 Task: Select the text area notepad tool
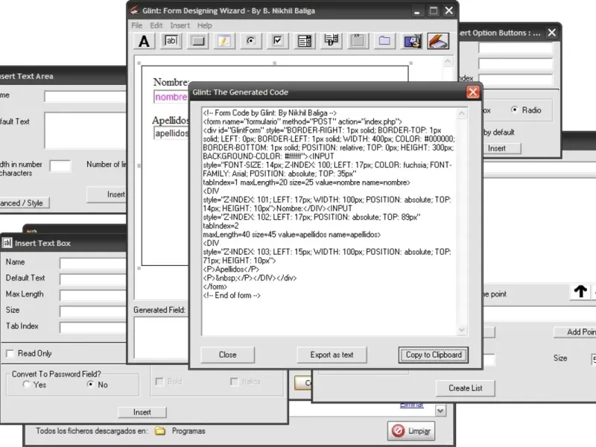(224, 41)
